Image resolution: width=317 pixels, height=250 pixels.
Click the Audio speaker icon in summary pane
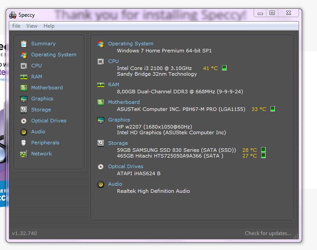coord(101,184)
